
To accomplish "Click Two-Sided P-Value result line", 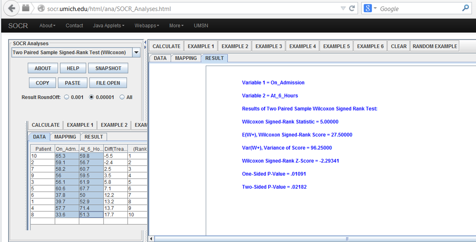I will [x=274, y=187].
